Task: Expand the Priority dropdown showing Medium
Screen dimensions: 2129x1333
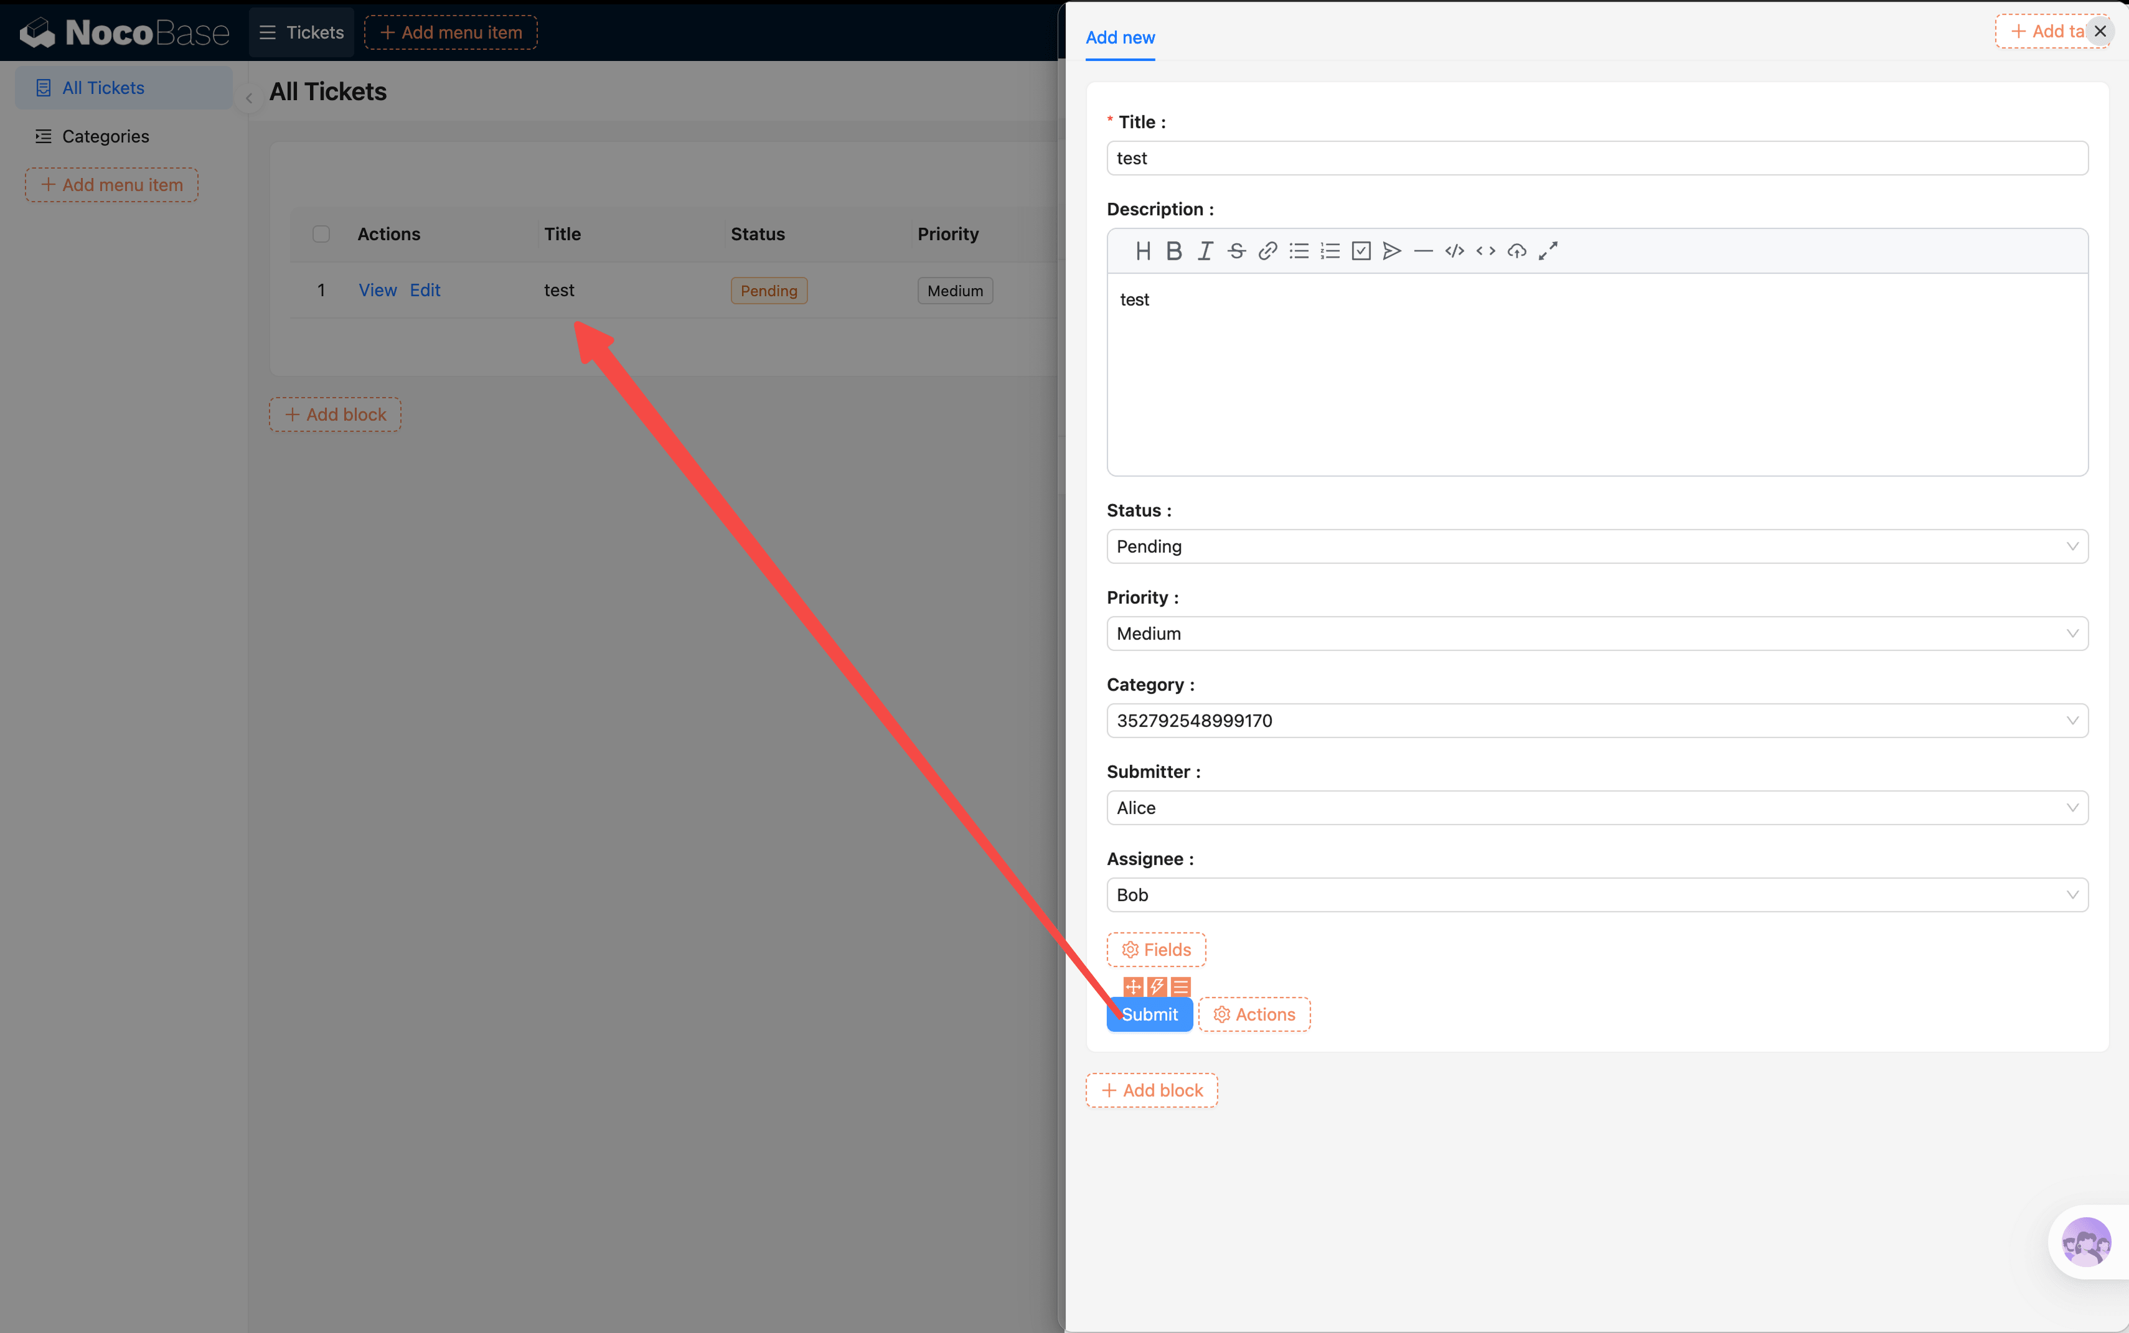Action: click(1596, 634)
